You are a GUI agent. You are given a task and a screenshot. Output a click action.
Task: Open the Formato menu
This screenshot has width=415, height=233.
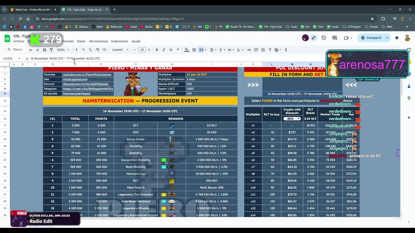68,41
